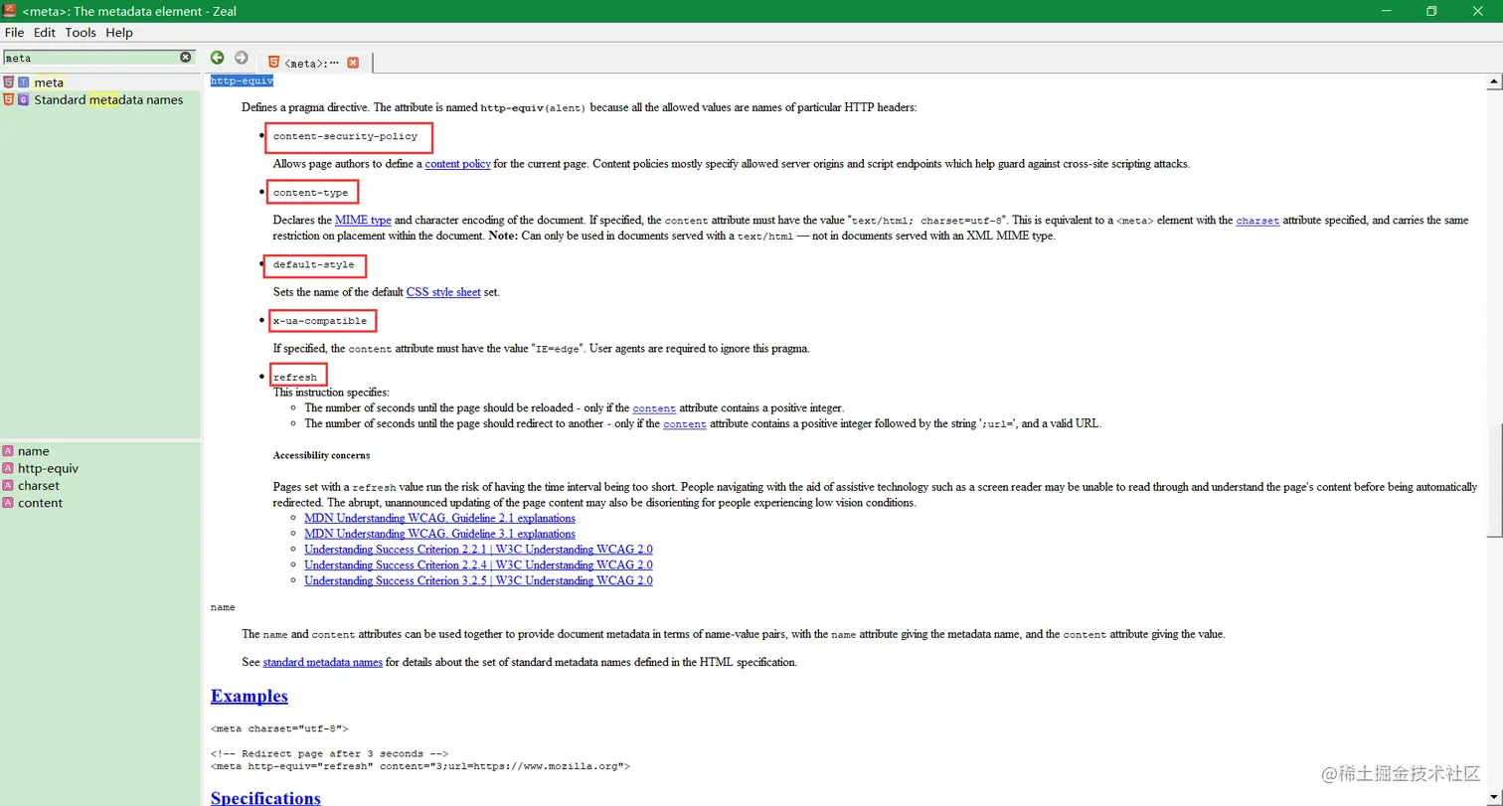Click the Examples heading link
The image size is (1503, 806).
[x=250, y=696]
